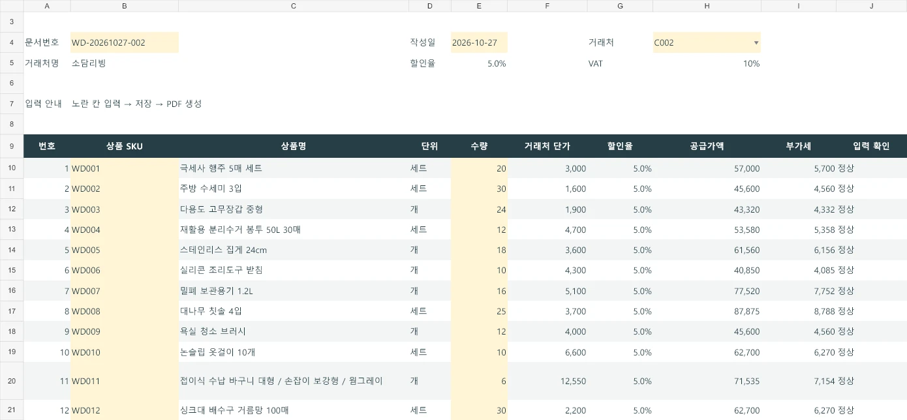The image size is (907, 420).
Task: Click product name 다용도 고무장갑 중형
Action: click(221, 209)
